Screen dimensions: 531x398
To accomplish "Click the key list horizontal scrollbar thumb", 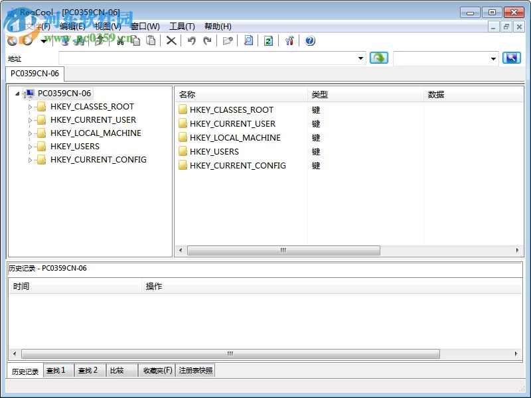I will point(283,250).
